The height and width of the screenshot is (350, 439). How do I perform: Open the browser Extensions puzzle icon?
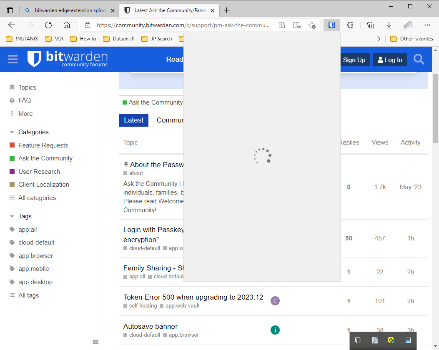350,25
